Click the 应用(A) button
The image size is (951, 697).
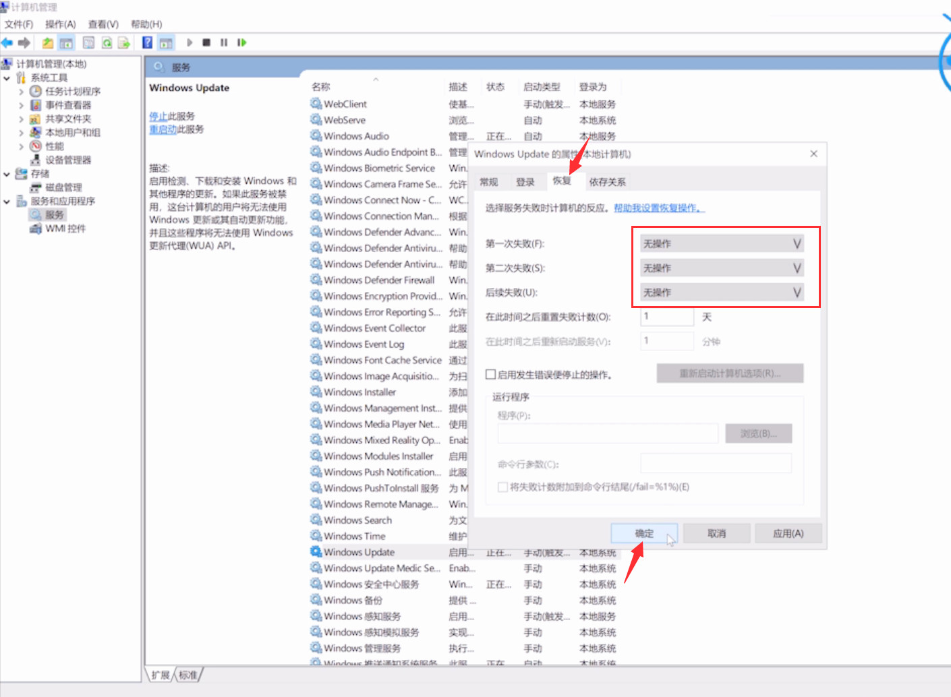click(788, 533)
